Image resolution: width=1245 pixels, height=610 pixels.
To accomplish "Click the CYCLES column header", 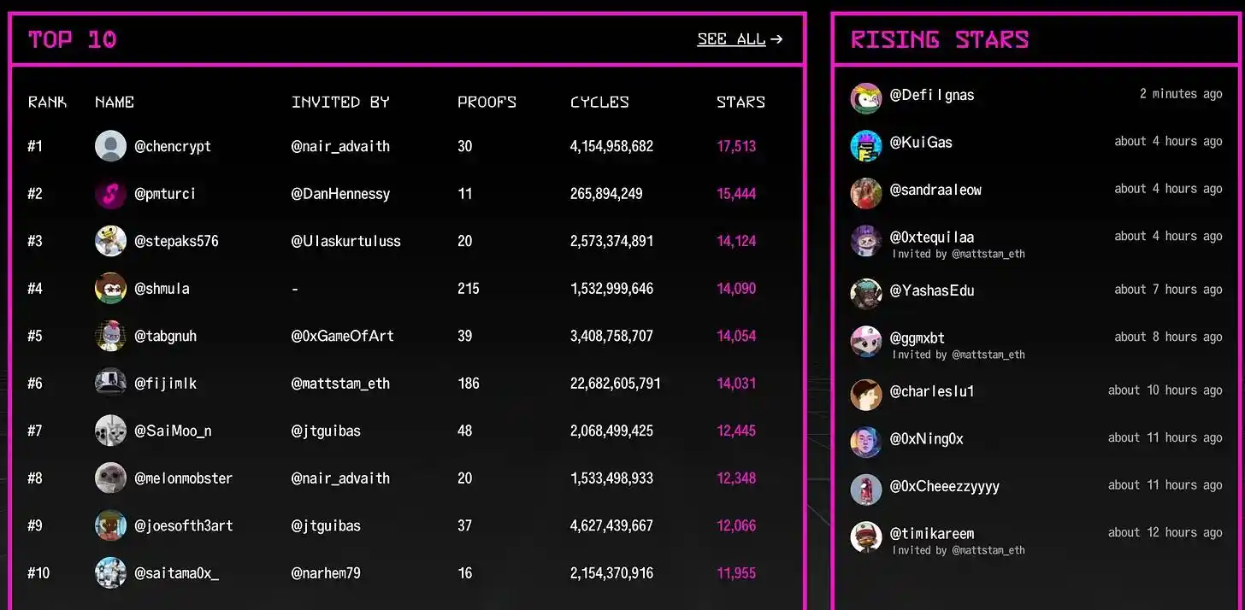I will tap(599, 102).
